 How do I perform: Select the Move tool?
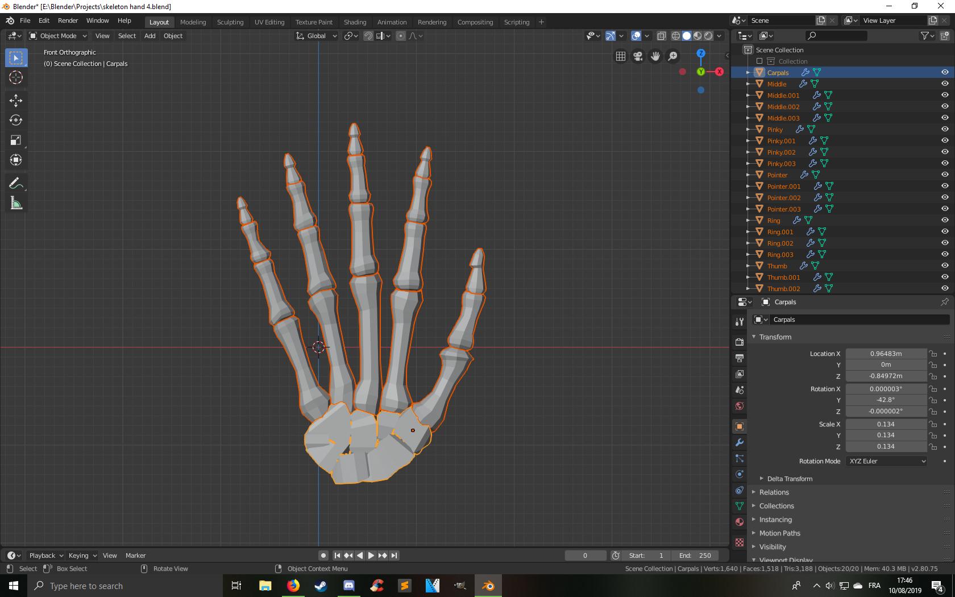coord(16,101)
